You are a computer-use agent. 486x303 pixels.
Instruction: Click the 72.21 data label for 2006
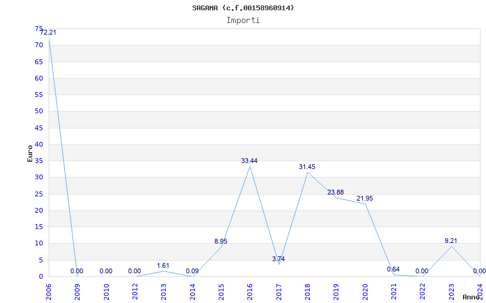click(48, 33)
